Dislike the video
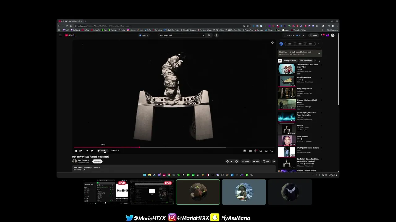Screen dimensions: 396x222 click(237, 162)
